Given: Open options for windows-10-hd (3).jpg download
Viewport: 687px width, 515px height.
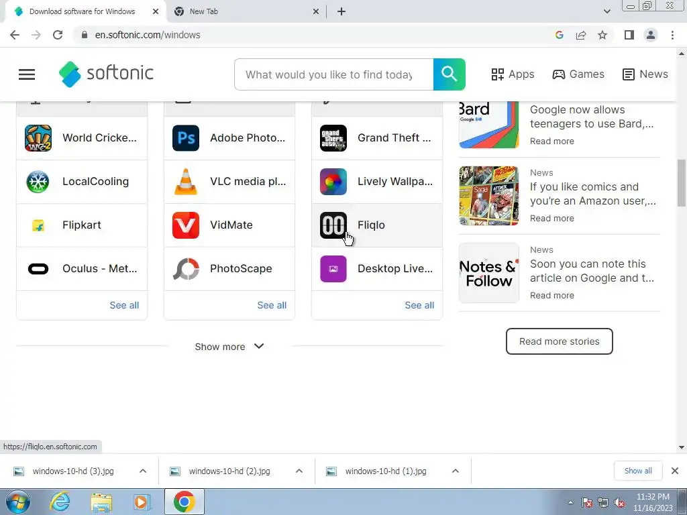Looking at the screenshot, I should (143, 471).
